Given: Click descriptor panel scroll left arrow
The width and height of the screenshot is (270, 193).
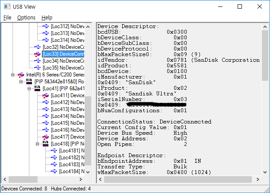Looking at the screenshot, I should 100,179.
